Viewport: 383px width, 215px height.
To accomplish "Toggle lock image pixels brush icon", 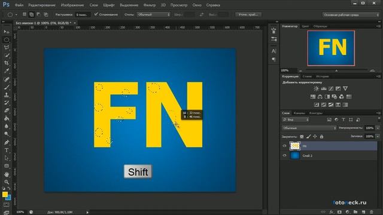I will (309, 137).
